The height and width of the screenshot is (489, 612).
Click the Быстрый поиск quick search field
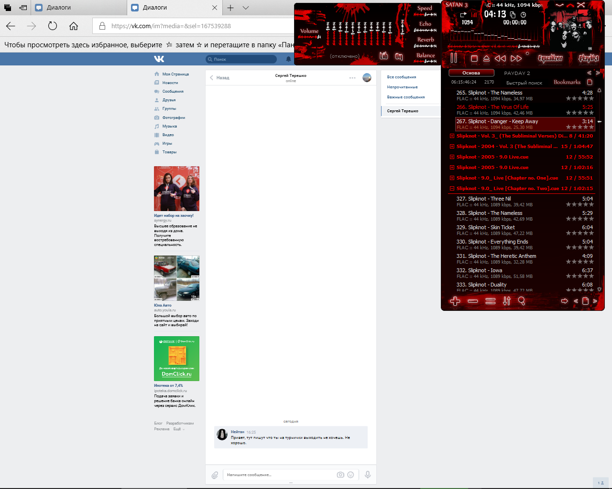(524, 83)
